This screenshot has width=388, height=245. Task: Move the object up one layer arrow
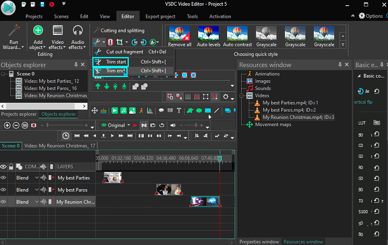[x=98, y=86]
